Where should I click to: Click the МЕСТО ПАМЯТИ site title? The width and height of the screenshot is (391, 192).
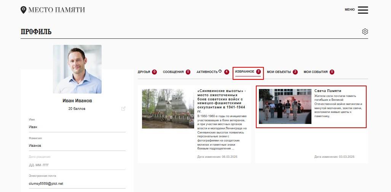[x=57, y=10]
